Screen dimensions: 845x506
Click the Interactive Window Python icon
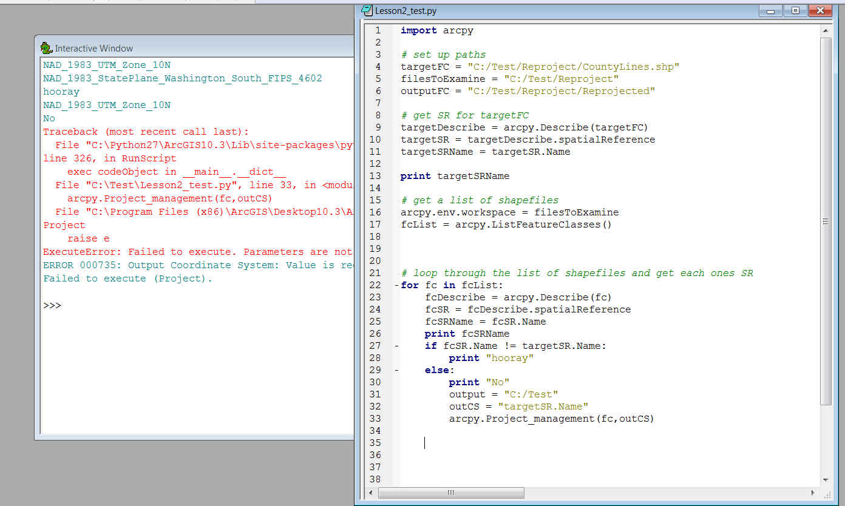[46, 48]
